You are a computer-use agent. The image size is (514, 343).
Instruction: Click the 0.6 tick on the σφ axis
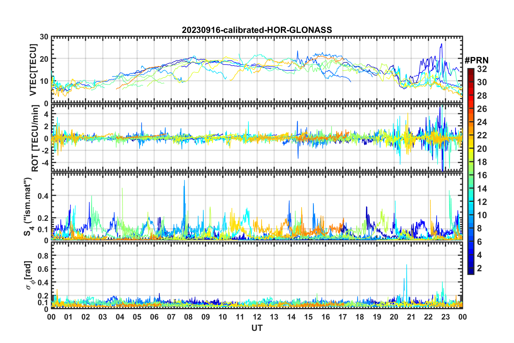click(43, 269)
